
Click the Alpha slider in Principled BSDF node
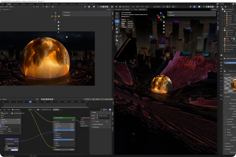tap(64, 130)
